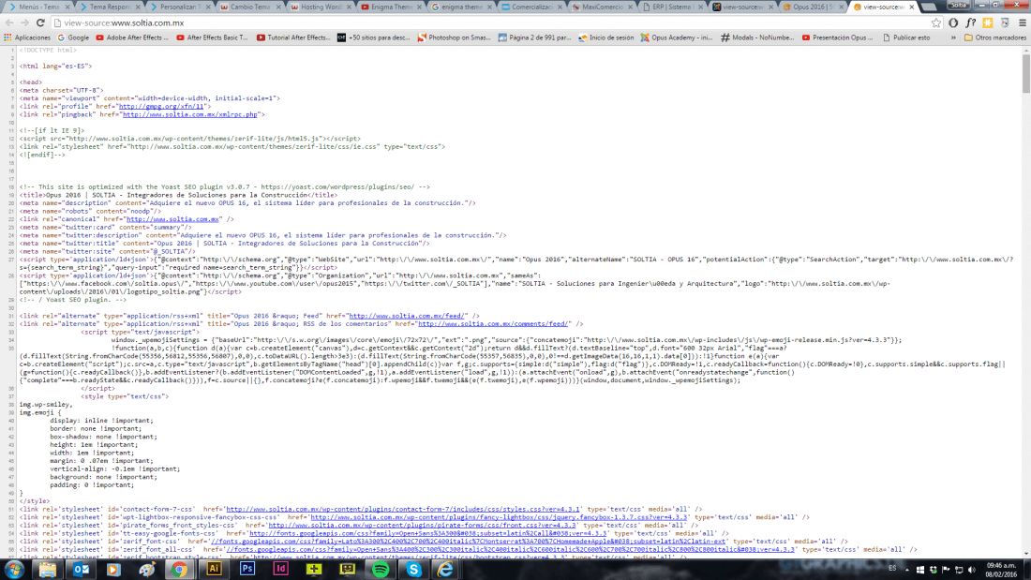
Task: Open Adobe Illustrator from the taskbar
Action: 214,569
